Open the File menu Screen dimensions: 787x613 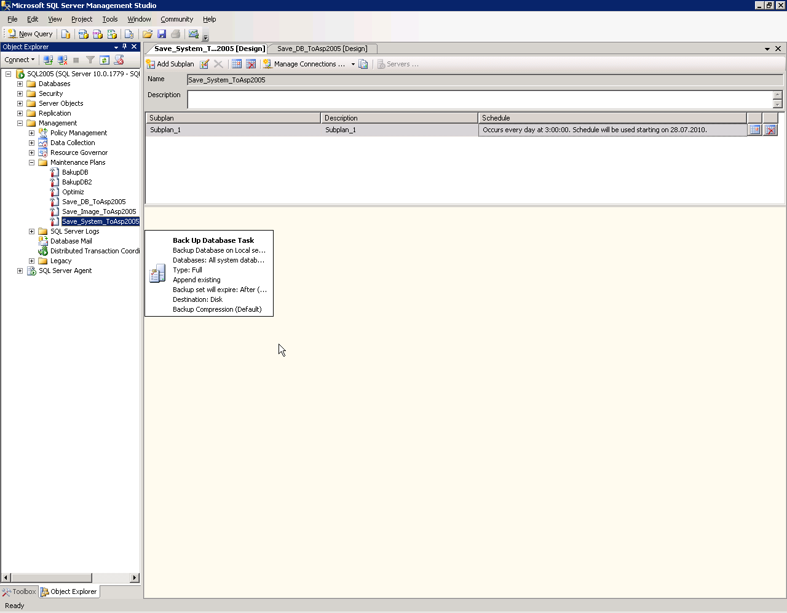tap(12, 19)
